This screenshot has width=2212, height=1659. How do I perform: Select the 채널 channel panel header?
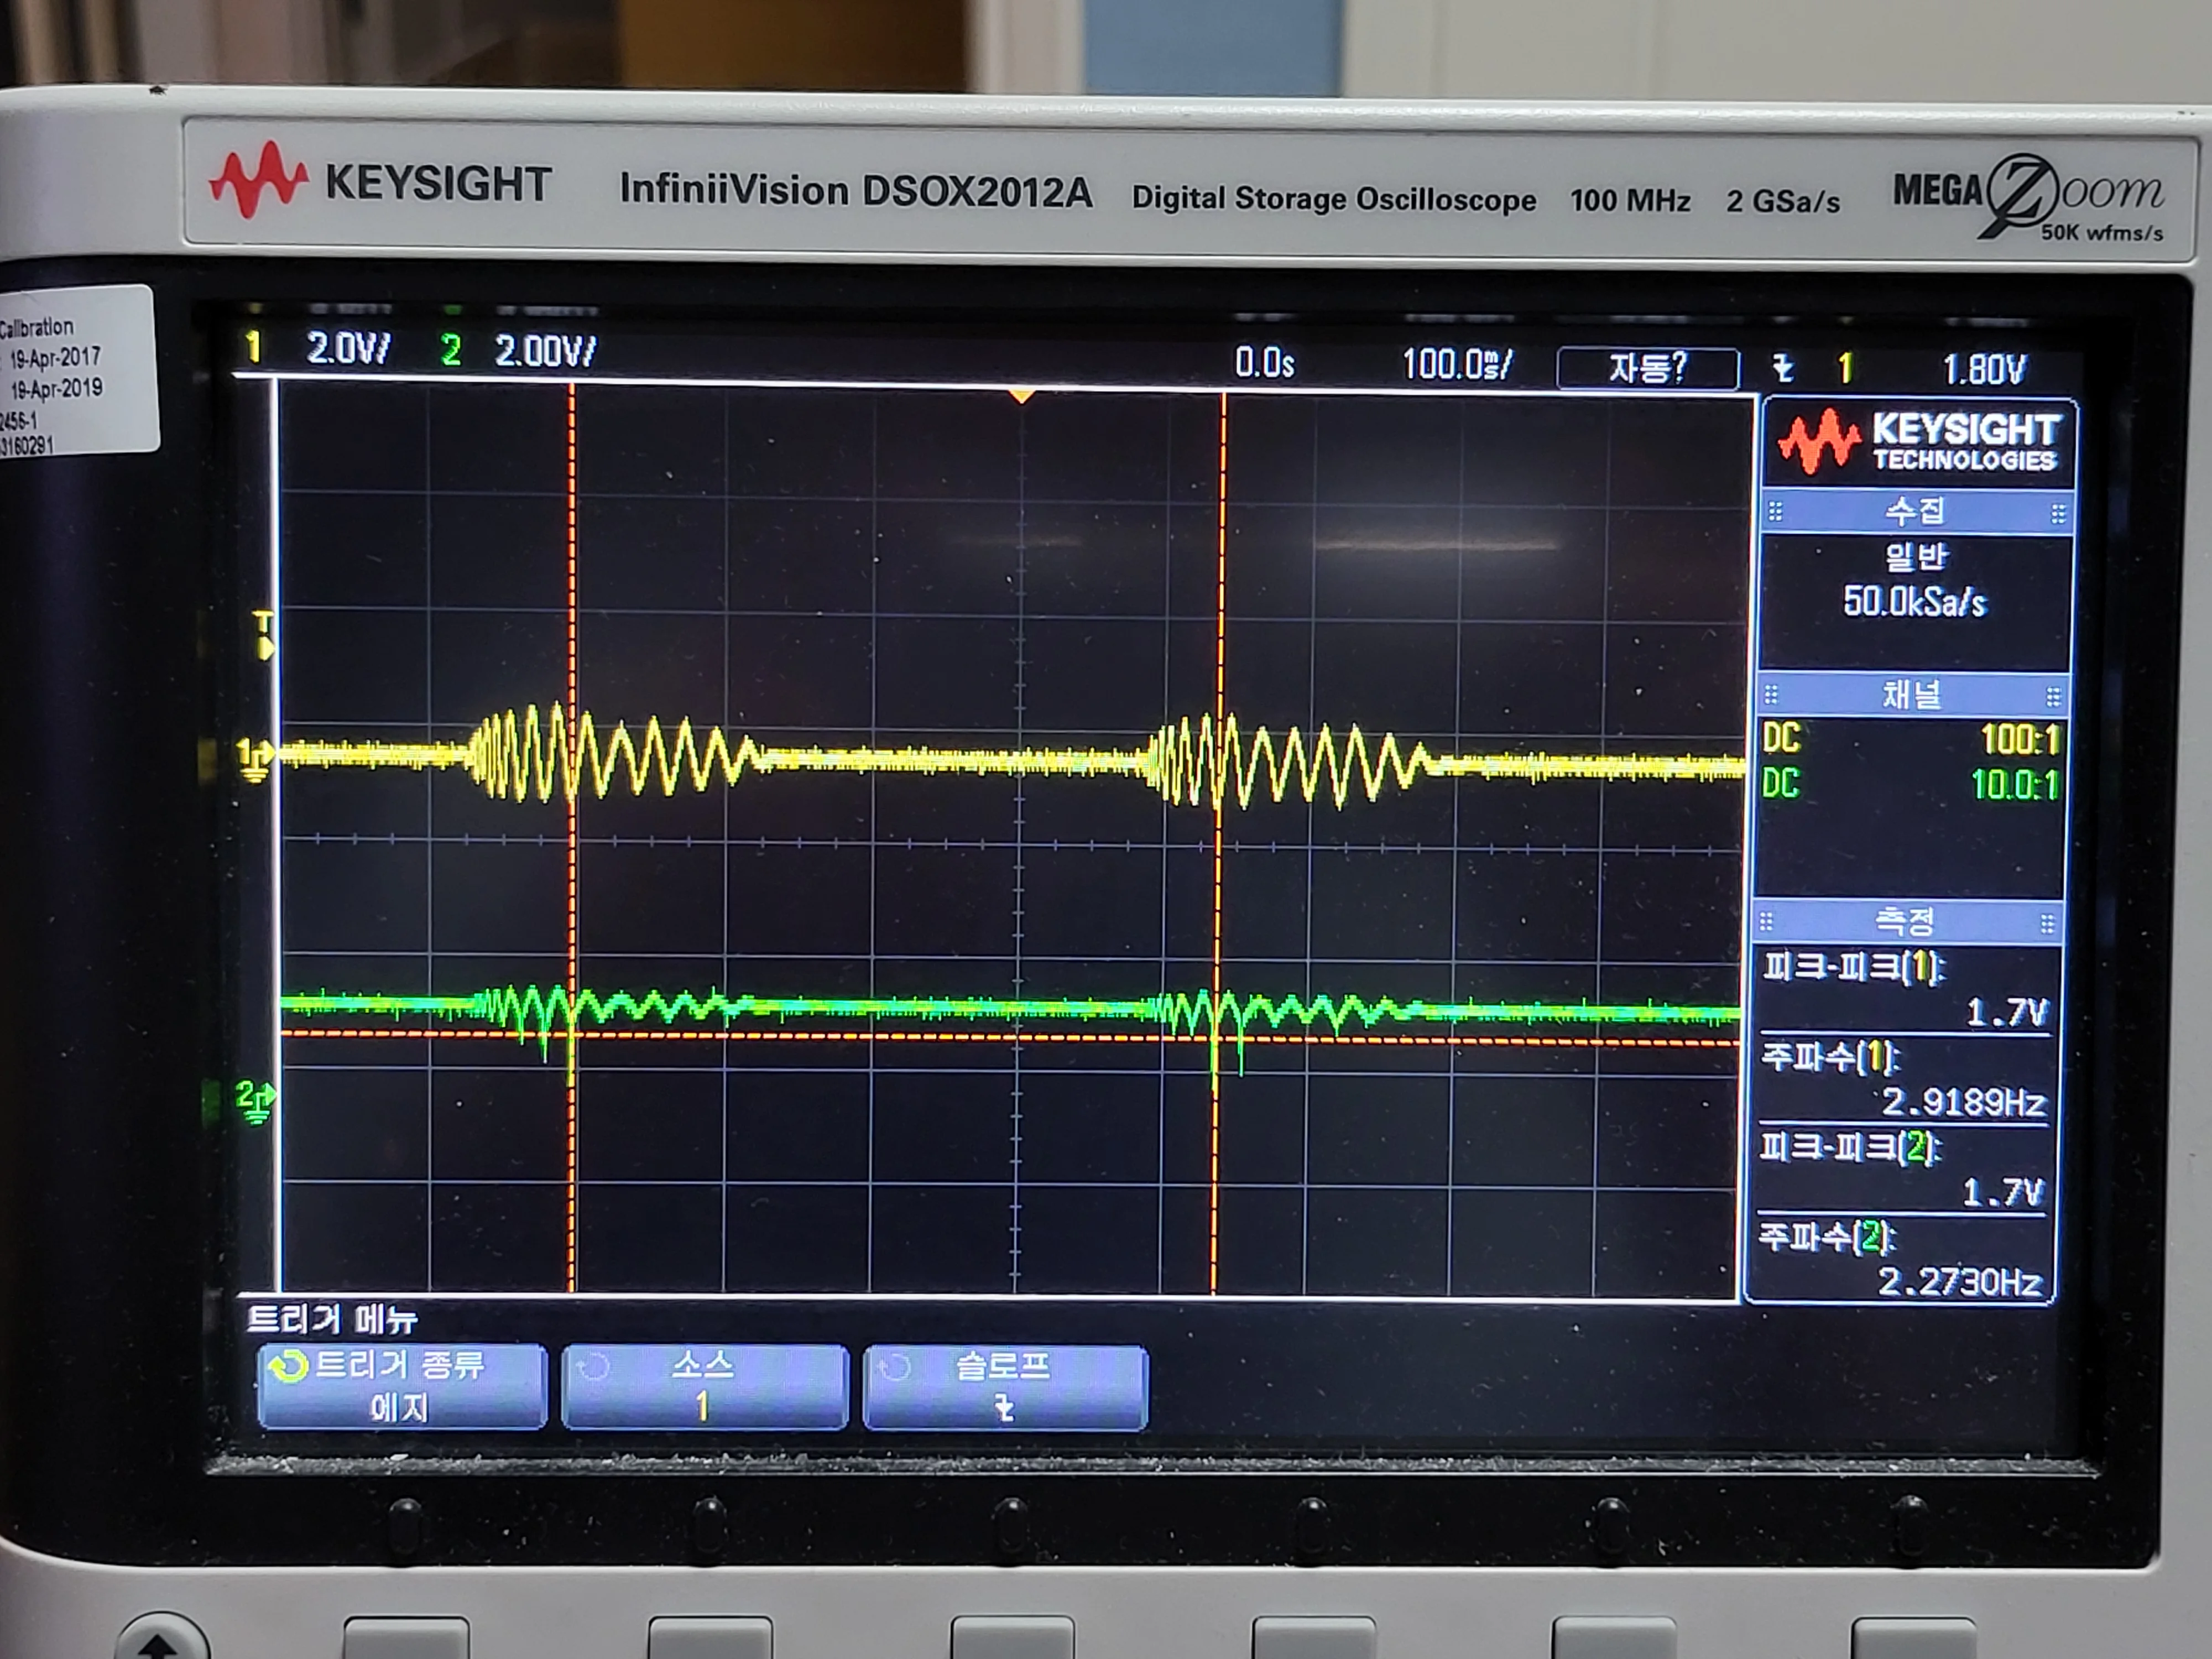pyautogui.click(x=1910, y=694)
